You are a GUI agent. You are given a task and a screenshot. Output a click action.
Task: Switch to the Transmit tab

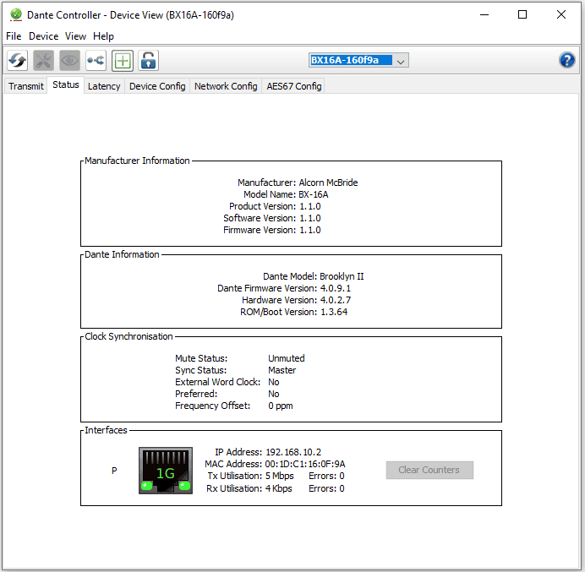(x=26, y=86)
